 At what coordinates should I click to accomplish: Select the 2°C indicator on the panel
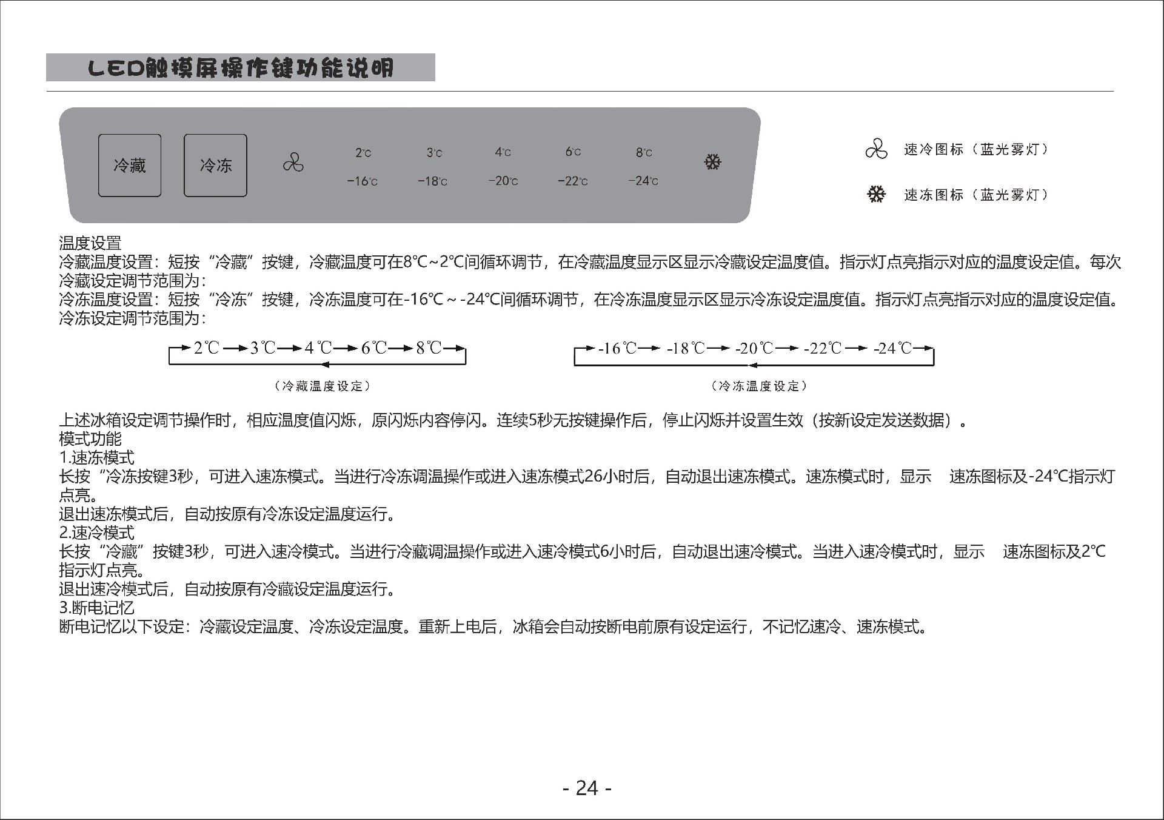point(363,153)
